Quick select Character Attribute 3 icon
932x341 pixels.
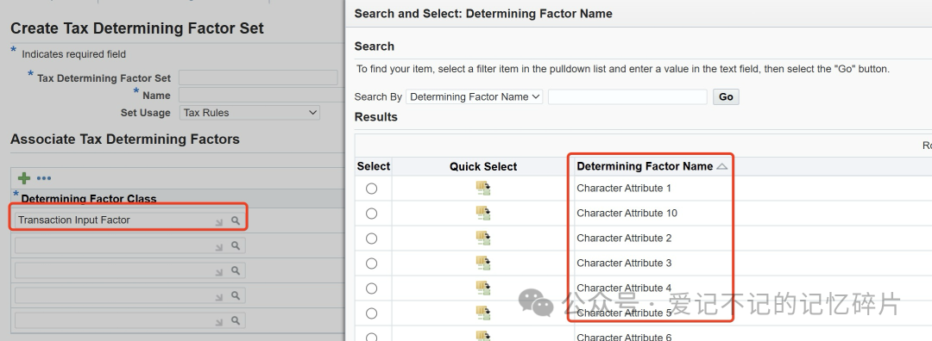coord(483,263)
